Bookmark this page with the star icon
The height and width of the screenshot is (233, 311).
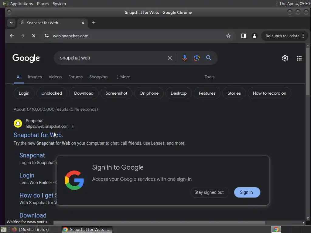(x=228, y=36)
